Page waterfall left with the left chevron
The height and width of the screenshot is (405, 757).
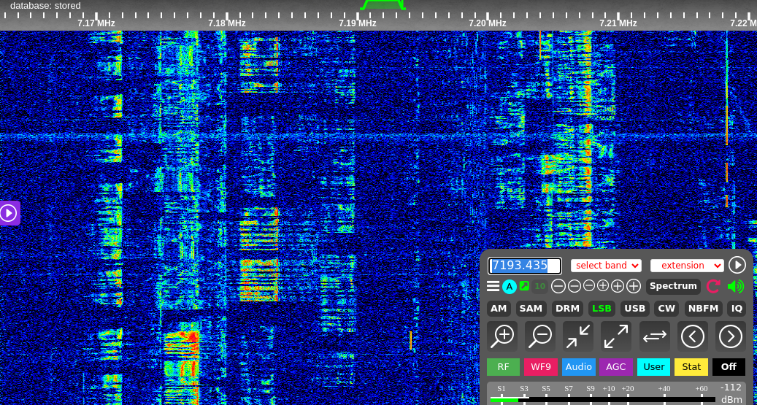(692, 336)
